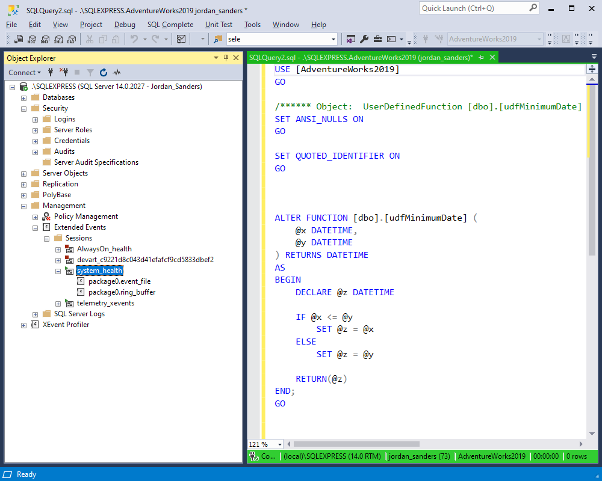The image size is (602, 481).
Task: Select the SQL Server Logs folder
Action: point(79,313)
